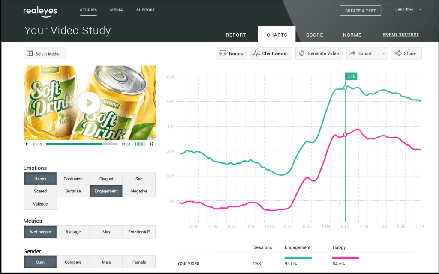Image resolution: width=439 pixels, height=274 pixels.
Task: Click the video seek bar to change playback position
Action: (x=81, y=144)
